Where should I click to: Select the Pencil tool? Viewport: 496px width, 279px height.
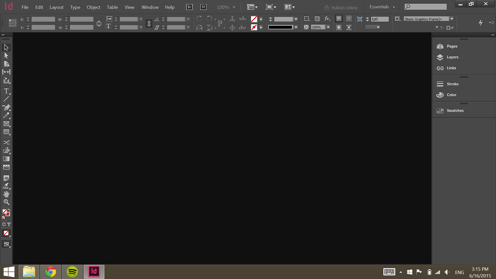[x=6, y=116]
